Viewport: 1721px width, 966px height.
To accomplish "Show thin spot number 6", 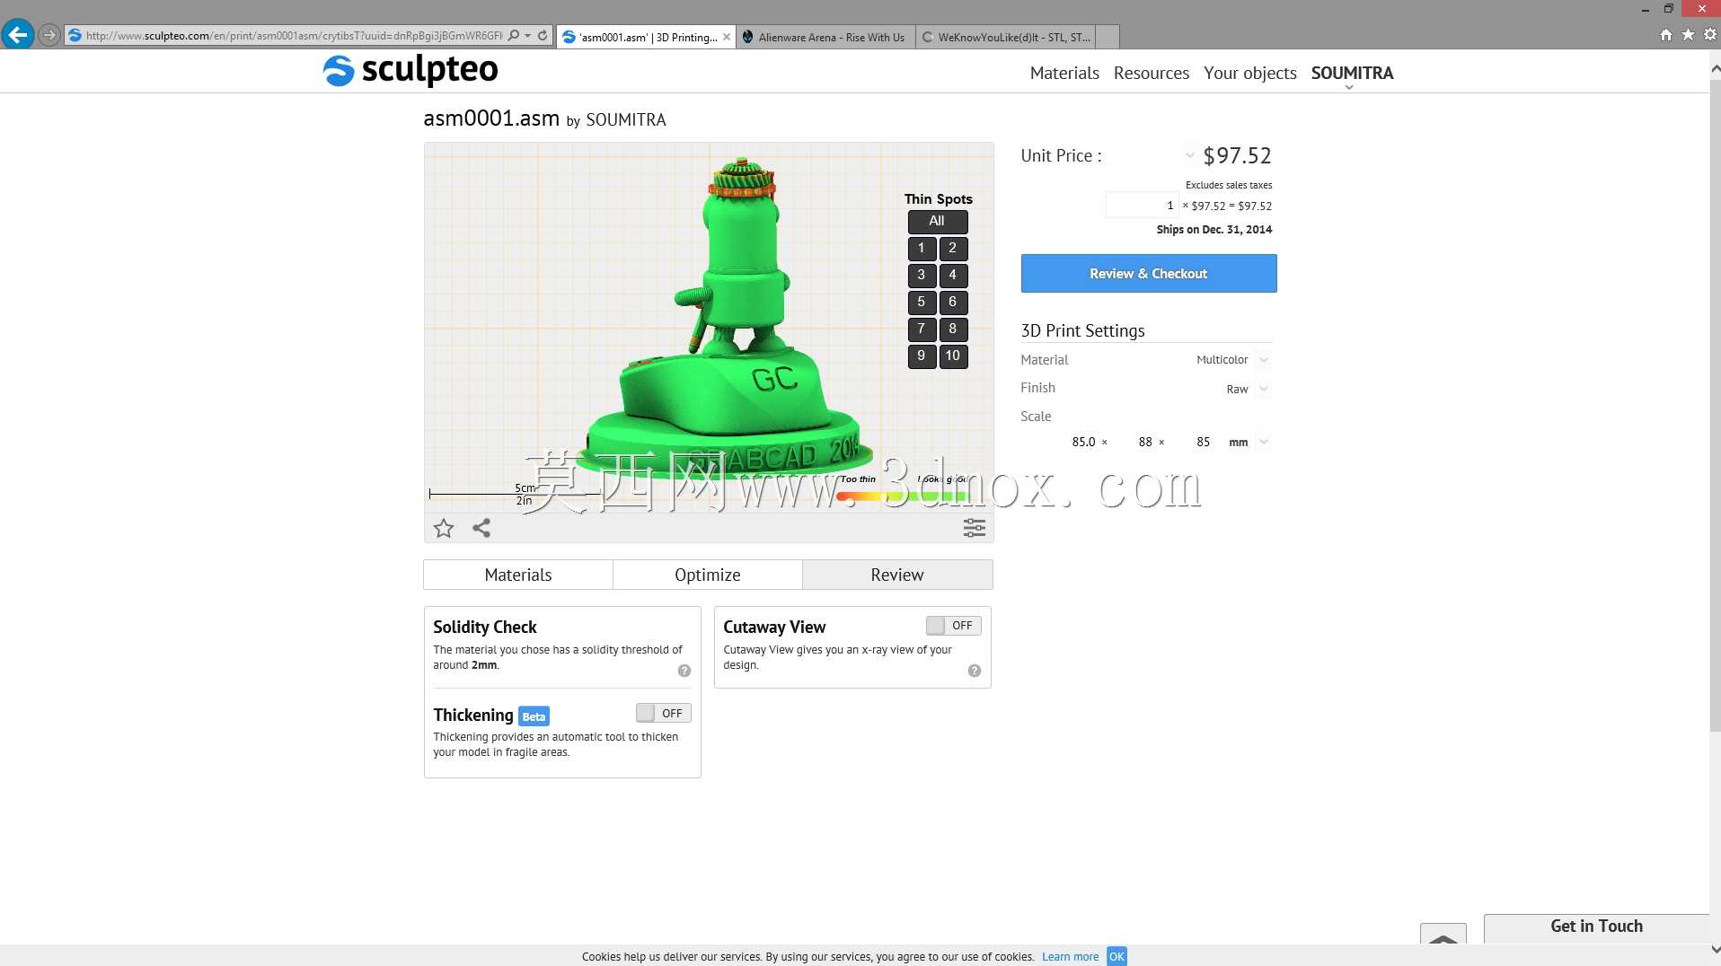I will [953, 303].
